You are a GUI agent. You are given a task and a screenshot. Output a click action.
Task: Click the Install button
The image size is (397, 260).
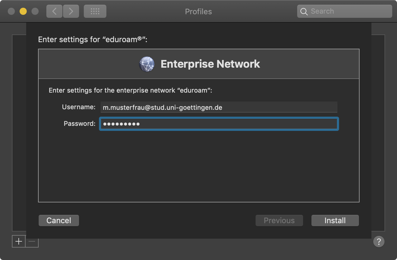(x=335, y=221)
